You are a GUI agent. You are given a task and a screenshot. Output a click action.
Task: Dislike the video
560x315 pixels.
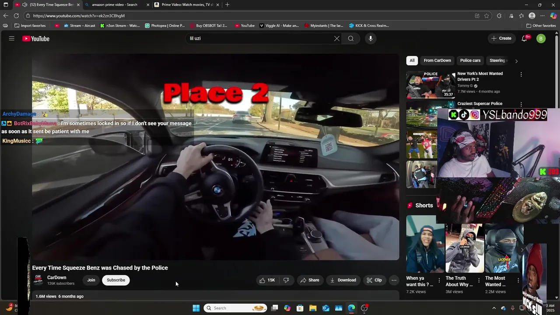coord(286,280)
